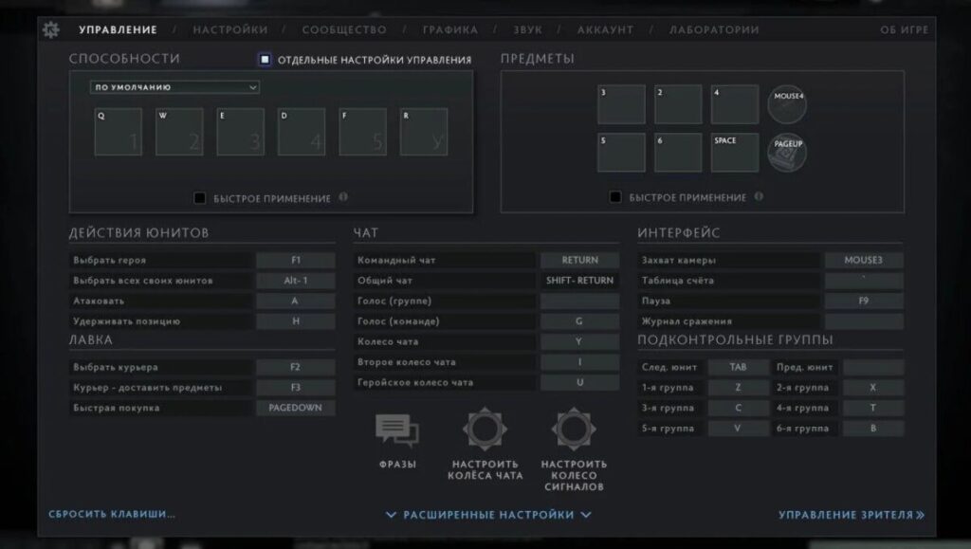The image size is (971, 549).
Task: Enable Быстрое применение under Предметы
Action: coord(615,197)
